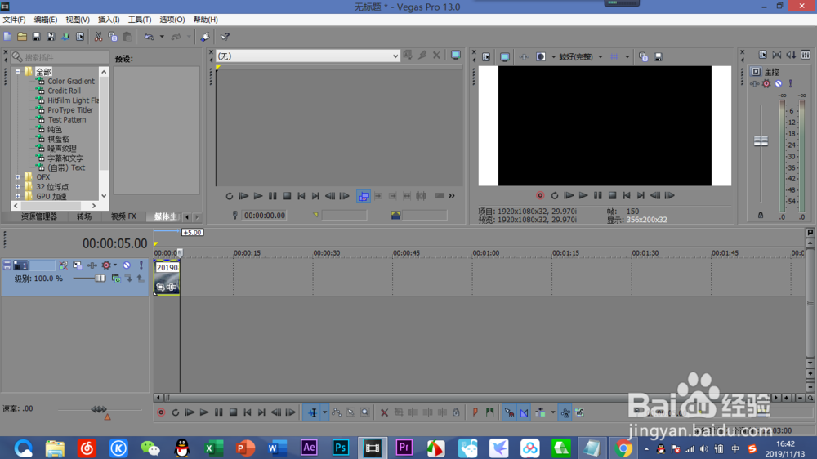Switch to the 视频 FX tab
817x459 pixels.
tap(123, 216)
